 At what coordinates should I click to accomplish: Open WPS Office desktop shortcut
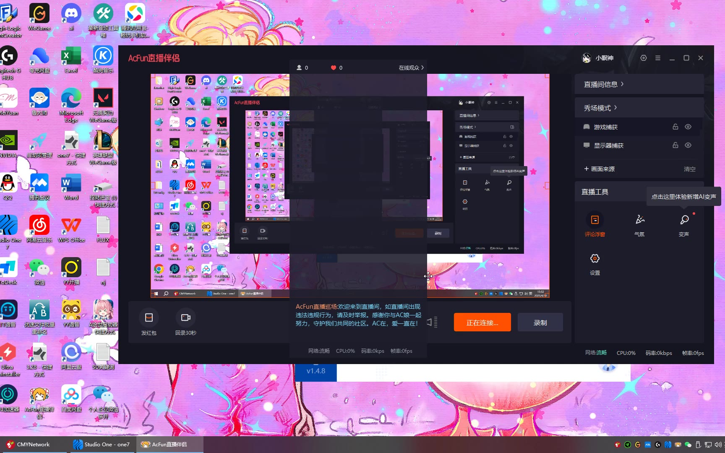pyautogui.click(x=71, y=229)
